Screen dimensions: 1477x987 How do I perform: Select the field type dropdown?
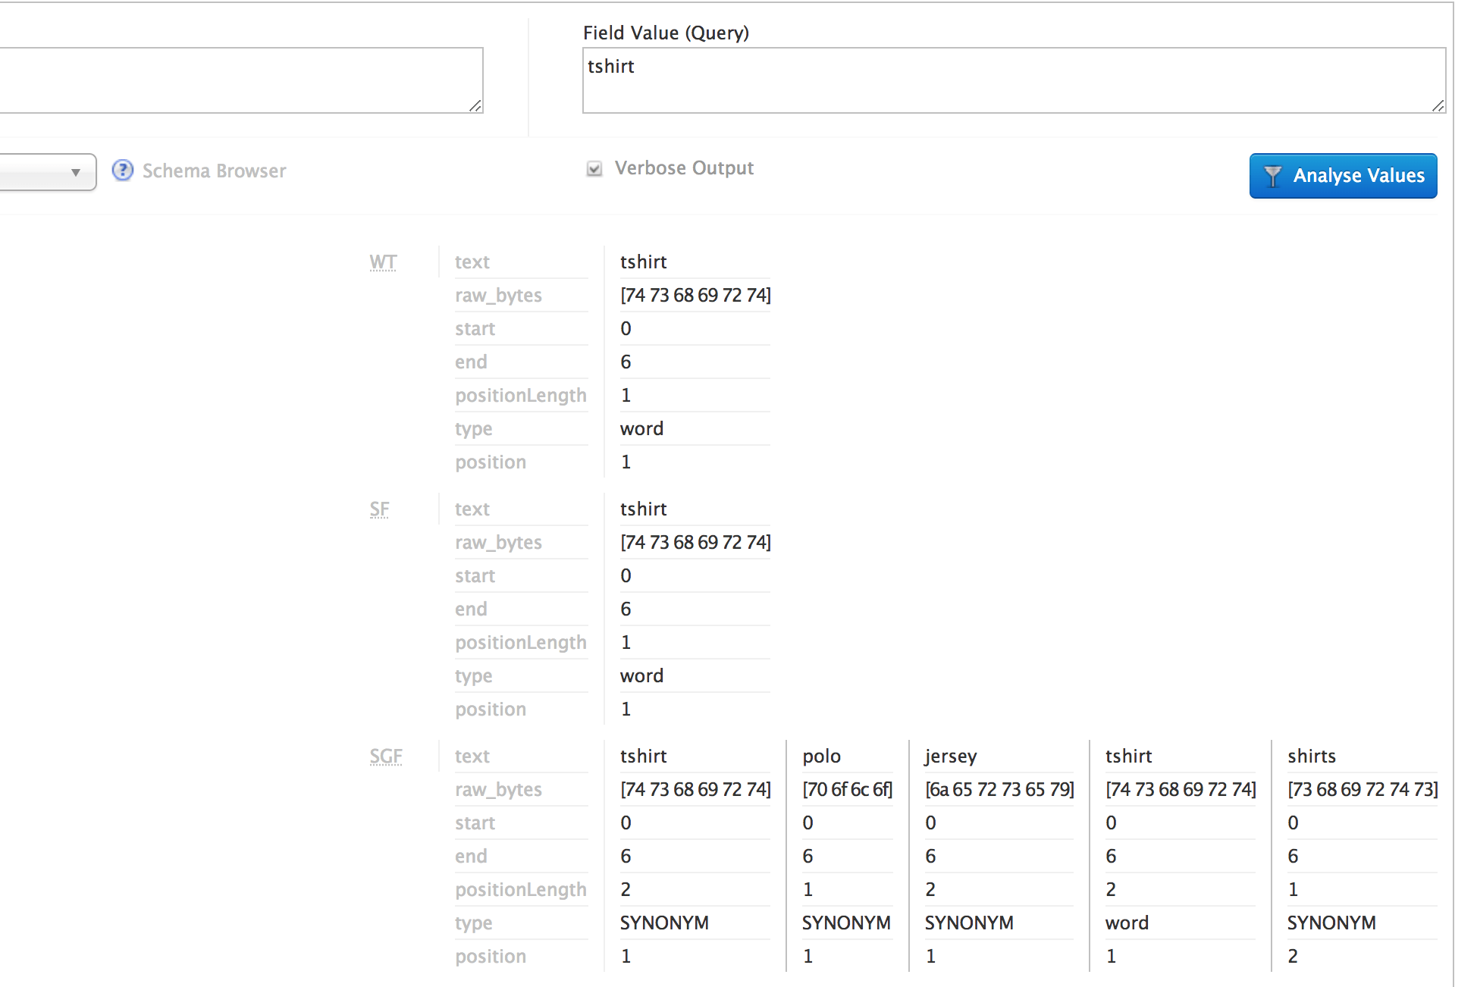coord(43,171)
